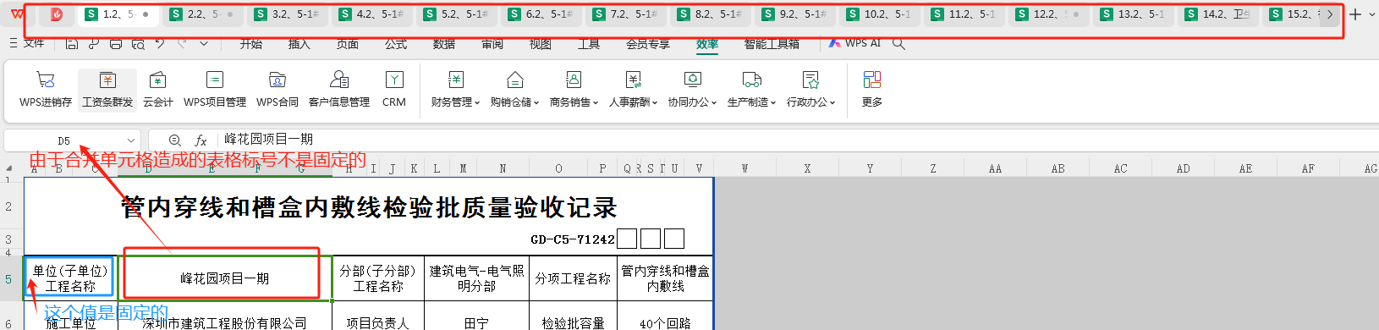Launch the CRM tool

click(394, 90)
